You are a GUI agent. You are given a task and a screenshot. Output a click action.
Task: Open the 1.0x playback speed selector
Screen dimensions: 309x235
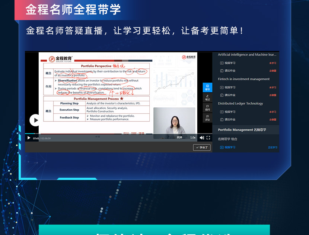[193, 138]
